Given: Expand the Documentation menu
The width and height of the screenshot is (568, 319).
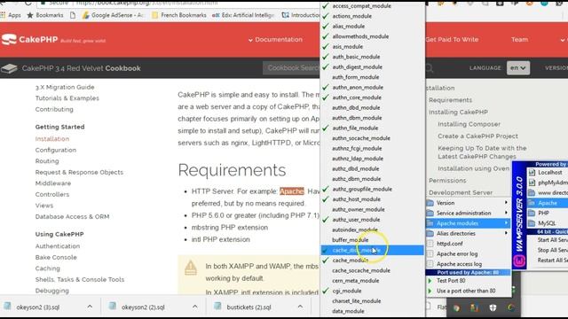Looking at the screenshot, I should pos(275,39).
